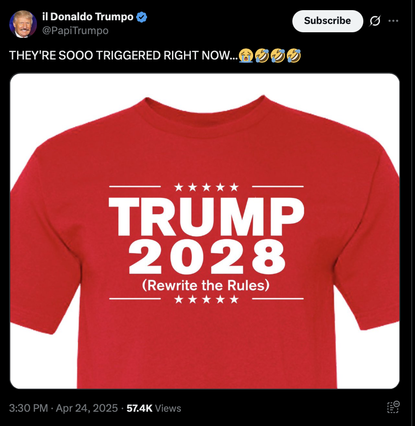
Task: Open Grok explain icon beside Subscribe
Action: [375, 21]
